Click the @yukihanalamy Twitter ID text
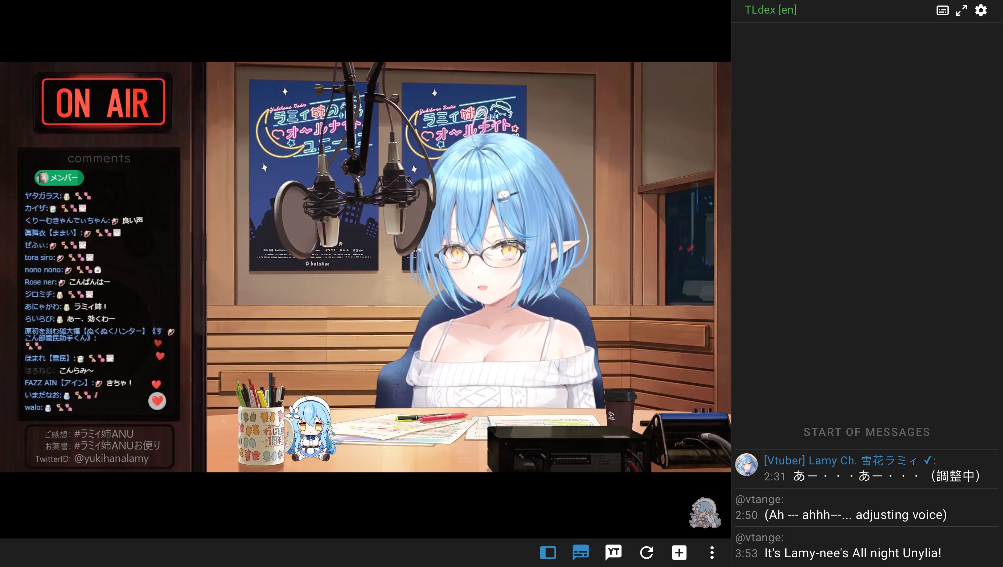This screenshot has width=1003, height=567. coord(111,458)
